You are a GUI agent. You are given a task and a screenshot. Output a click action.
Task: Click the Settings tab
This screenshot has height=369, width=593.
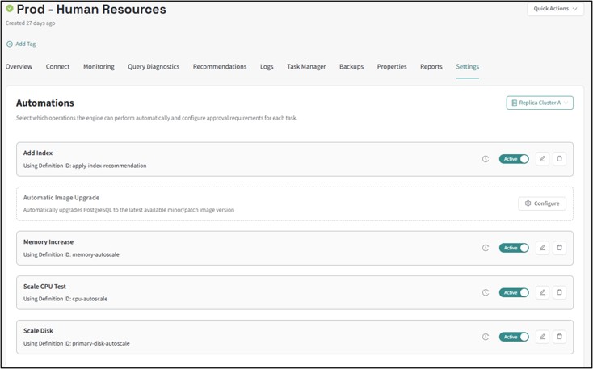click(x=468, y=66)
